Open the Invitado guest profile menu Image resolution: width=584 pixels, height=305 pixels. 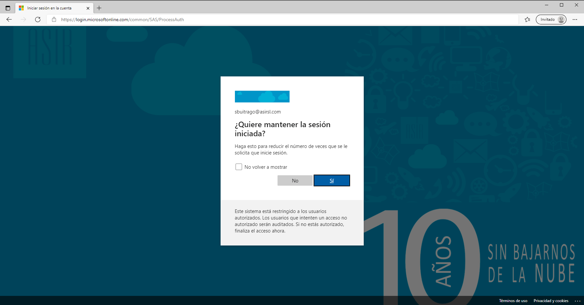click(550, 20)
